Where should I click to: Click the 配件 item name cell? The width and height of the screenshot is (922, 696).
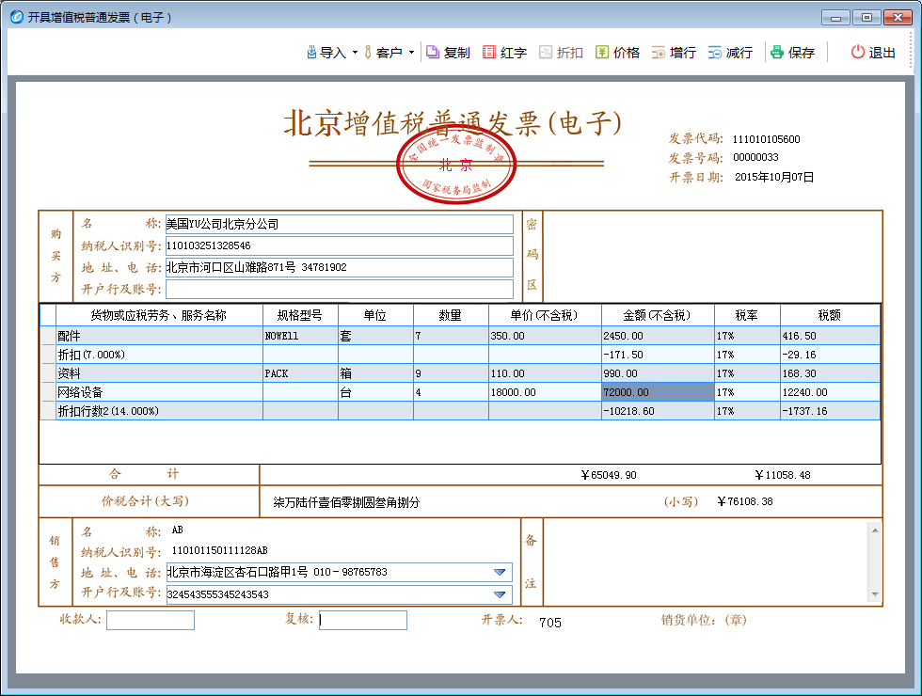(159, 336)
